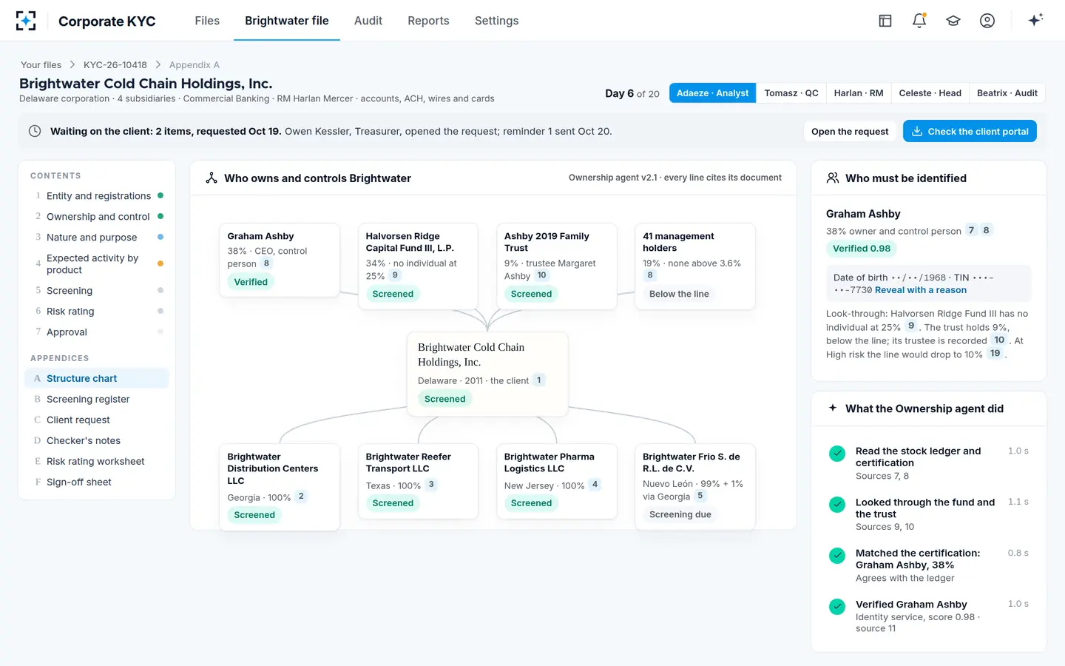Select Brightwater Frio S. de R.L. de C.V. card
This screenshot has height=666, width=1065.
click(x=695, y=487)
